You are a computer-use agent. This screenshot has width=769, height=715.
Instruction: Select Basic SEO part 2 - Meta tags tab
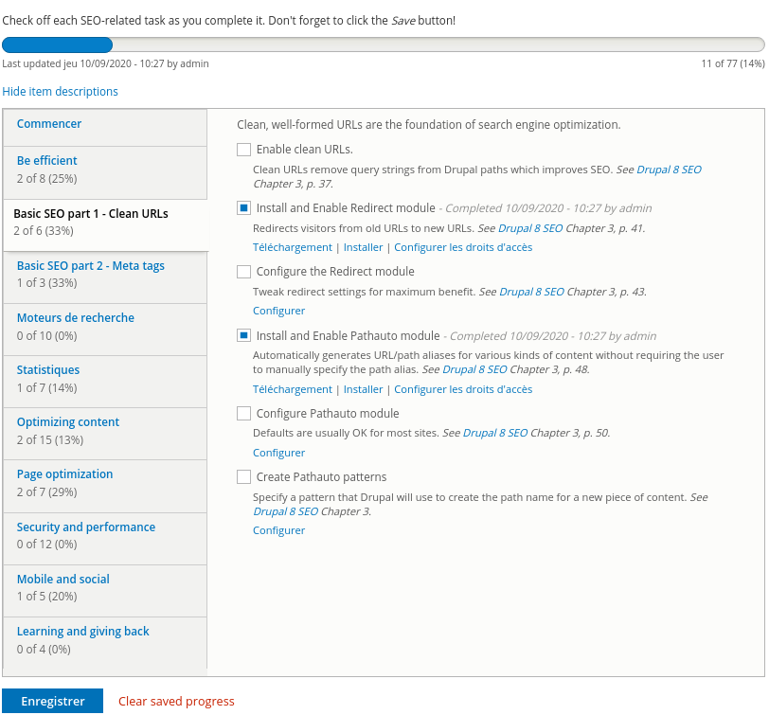(91, 266)
